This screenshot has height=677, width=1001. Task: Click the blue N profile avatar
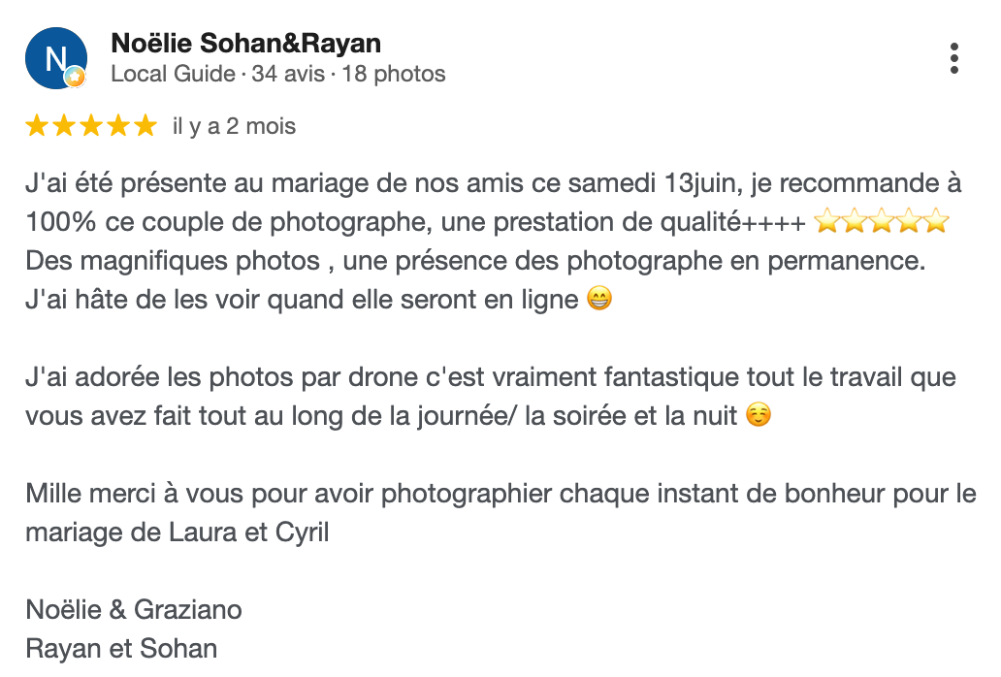point(56,58)
